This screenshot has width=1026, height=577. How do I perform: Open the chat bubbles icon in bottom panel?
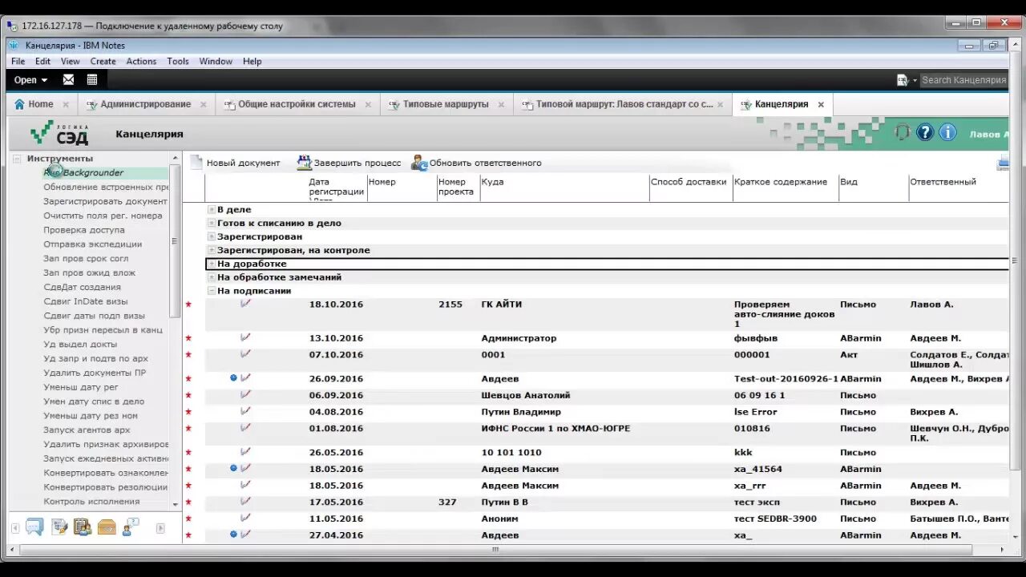(34, 527)
